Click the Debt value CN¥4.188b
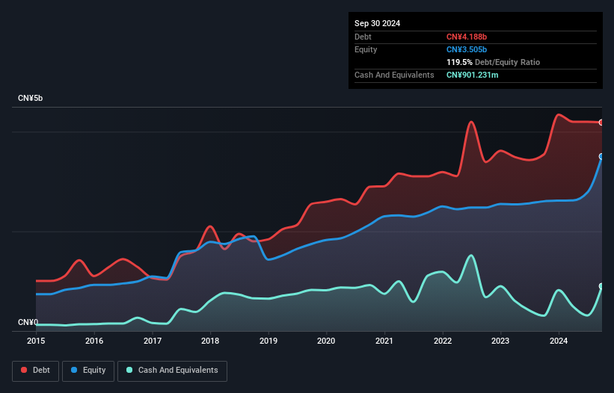Screen dimensions: 614x393 (x=467, y=37)
